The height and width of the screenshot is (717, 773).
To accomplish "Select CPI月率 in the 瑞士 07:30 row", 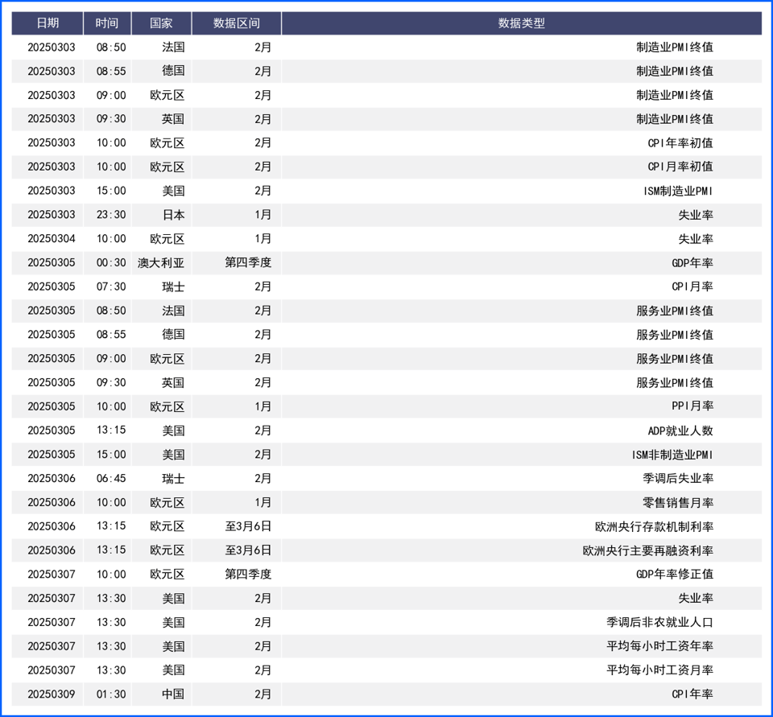I will click(x=692, y=286).
